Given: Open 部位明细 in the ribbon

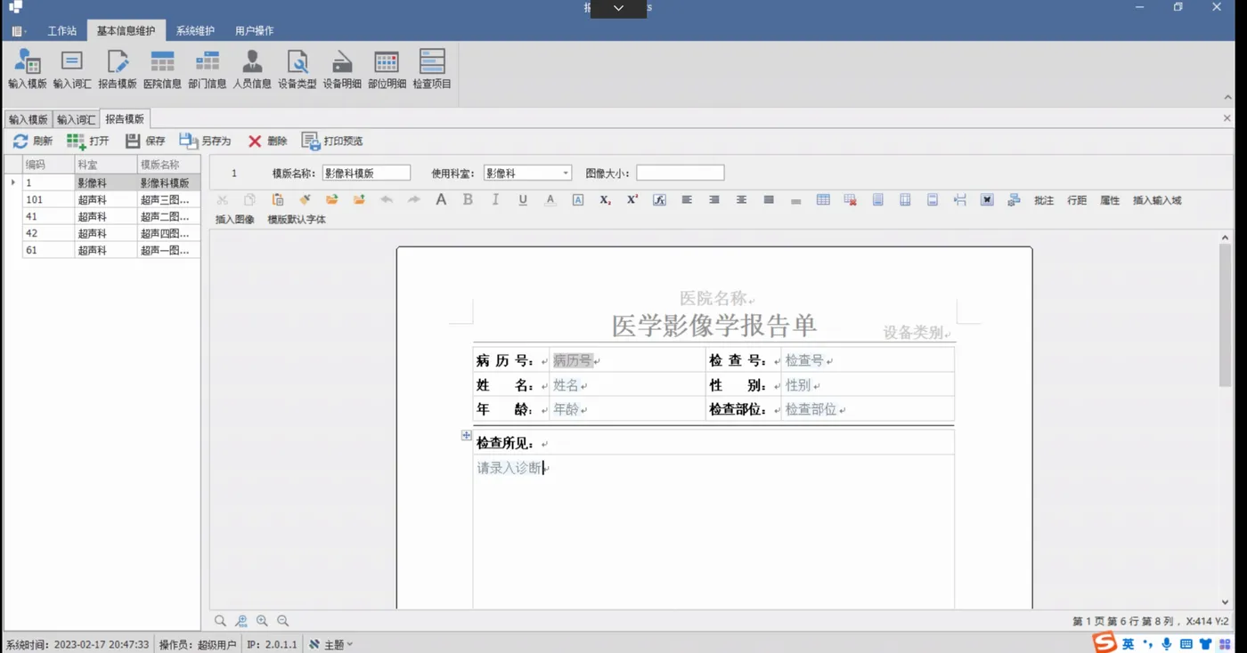Looking at the screenshot, I should point(387,69).
